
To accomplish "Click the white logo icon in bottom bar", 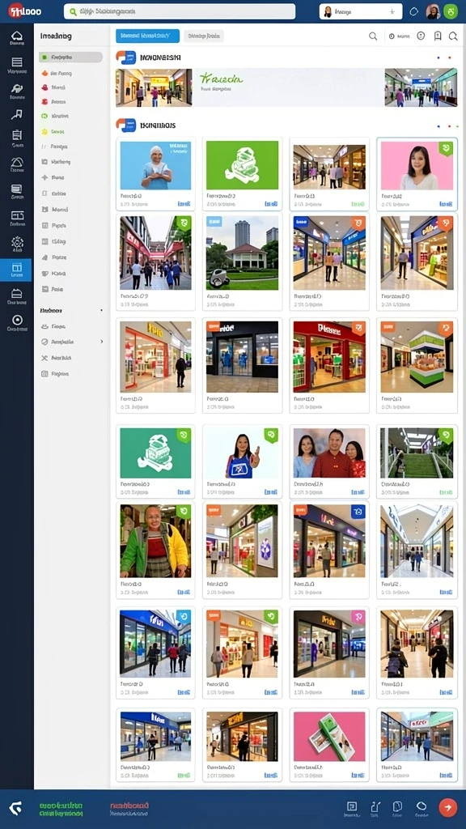I will point(16,808).
